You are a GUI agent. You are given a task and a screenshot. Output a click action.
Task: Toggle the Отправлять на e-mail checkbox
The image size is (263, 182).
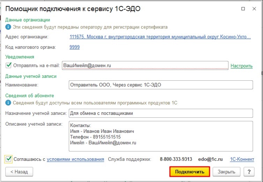[x=9, y=65]
